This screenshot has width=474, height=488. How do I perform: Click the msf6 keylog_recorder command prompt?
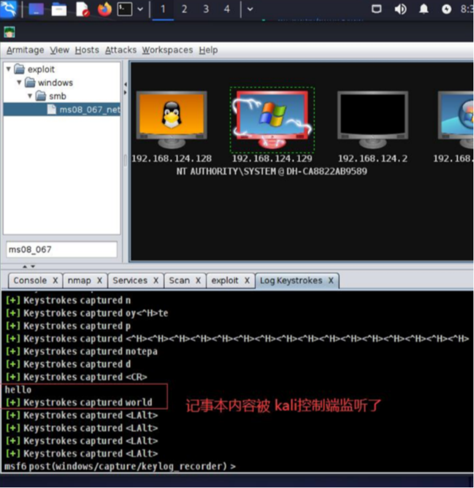click(x=120, y=466)
